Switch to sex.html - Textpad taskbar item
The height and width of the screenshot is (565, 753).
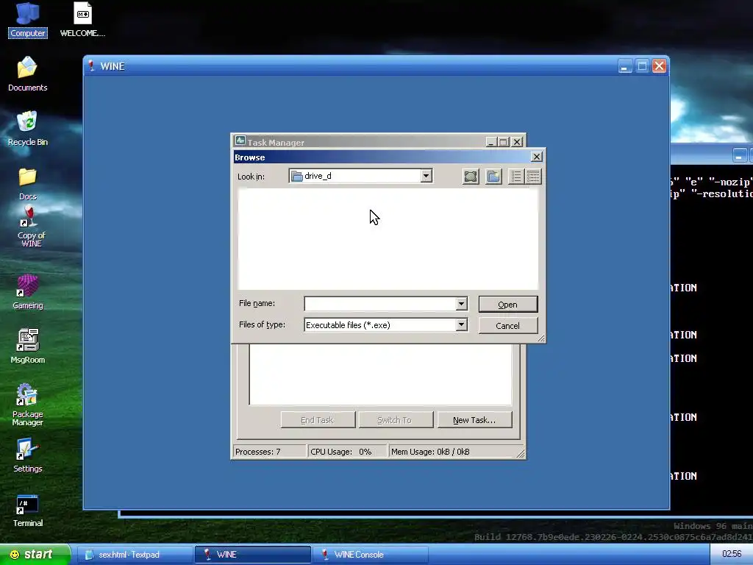pyautogui.click(x=135, y=555)
